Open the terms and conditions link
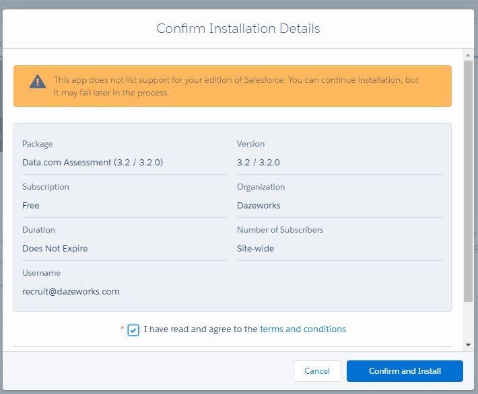478x394 pixels. coord(303,329)
